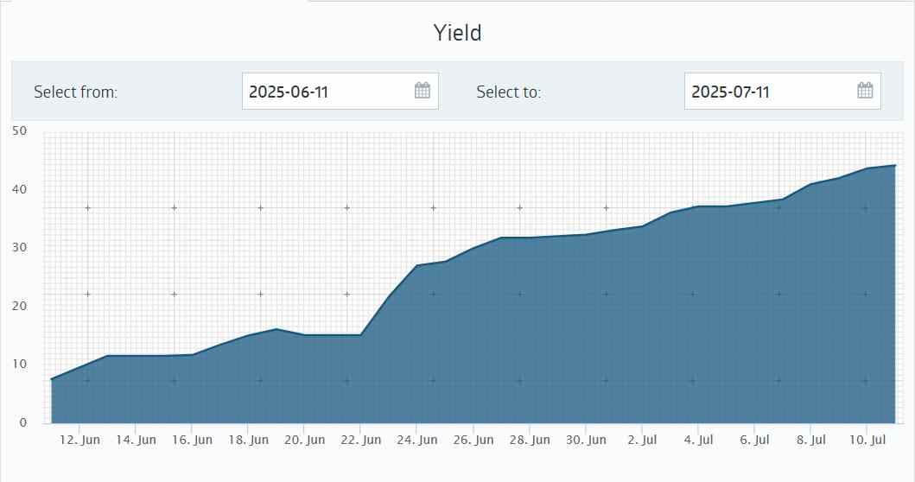
Task: Click the Select to date field 2025-07-11
Action: (x=783, y=91)
